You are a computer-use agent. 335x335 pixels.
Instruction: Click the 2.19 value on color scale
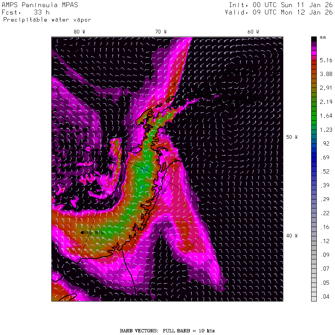(326, 102)
